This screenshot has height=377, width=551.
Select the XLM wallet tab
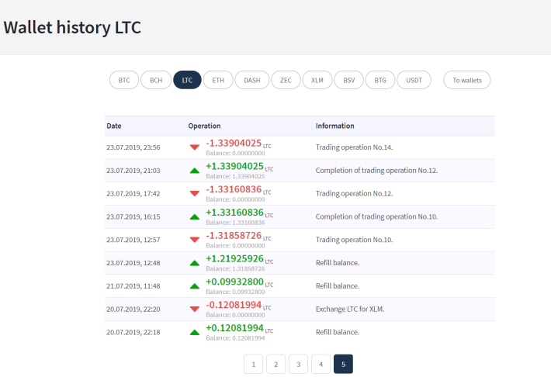tap(317, 80)
